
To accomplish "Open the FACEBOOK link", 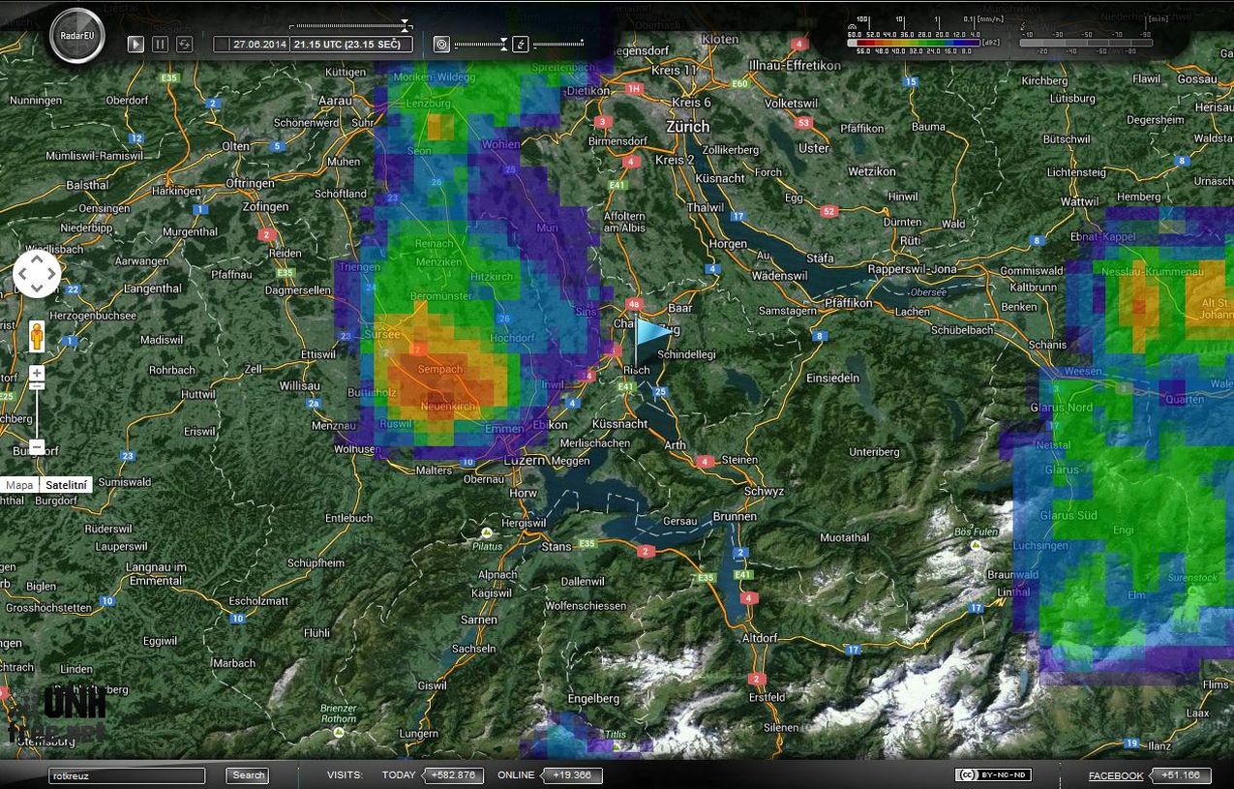I will point(1115,775).
